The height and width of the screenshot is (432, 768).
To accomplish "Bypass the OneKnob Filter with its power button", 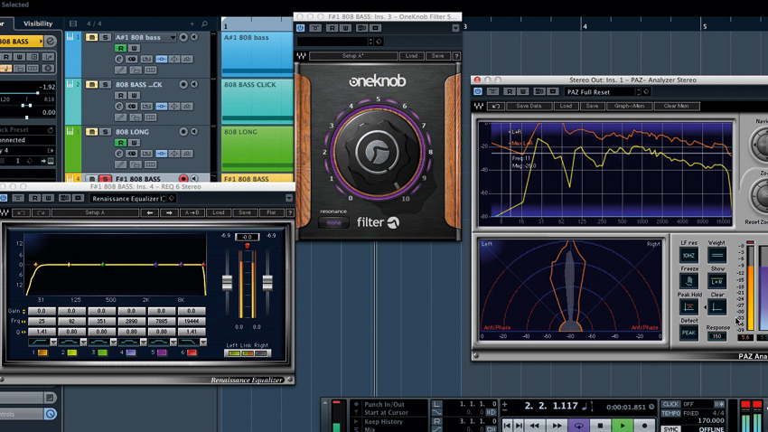I will tap(300, 28).
